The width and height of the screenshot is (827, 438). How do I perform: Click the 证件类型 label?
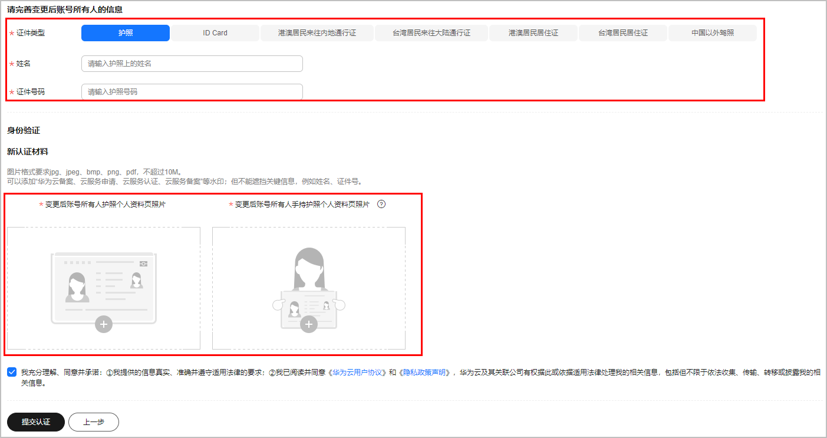[31, 33]
